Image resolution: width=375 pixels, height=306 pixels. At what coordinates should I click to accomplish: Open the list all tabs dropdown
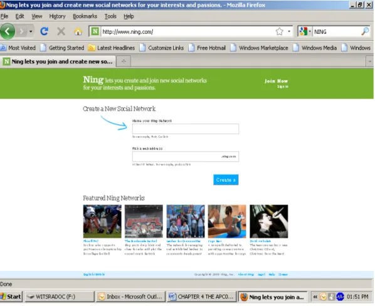click(370, 61)
